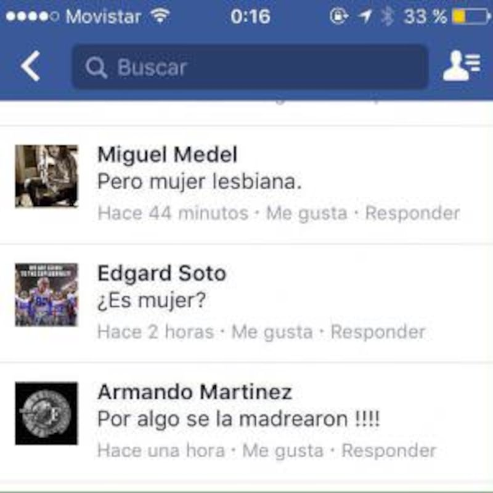Image resolution: width=493 pixels, height=493 pixels.
Task: Like Armando Martinez's comment with Me gusta
Action: (283, 450)
